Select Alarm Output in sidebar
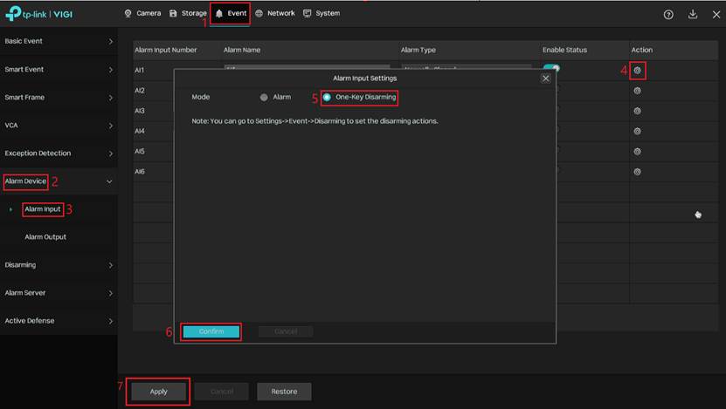This screenshot has height=409, width=726. click(45, 237)
